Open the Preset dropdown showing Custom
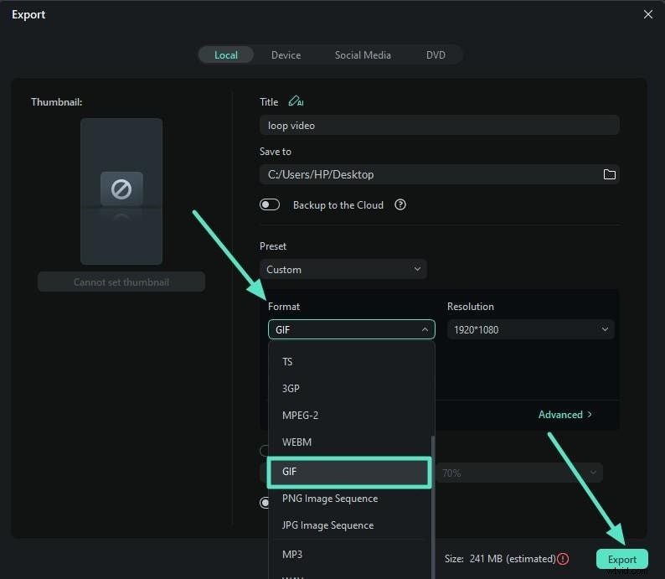The height and width of the screenshot is (579, 665). 343,269
